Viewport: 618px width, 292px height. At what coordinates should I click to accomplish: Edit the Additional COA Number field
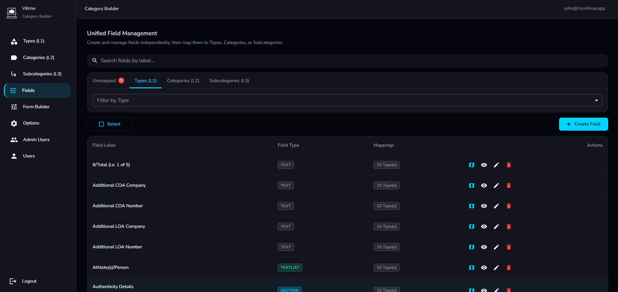tap(496, 206)
